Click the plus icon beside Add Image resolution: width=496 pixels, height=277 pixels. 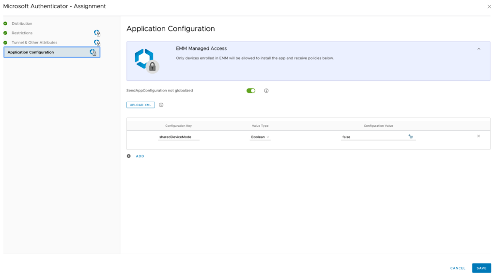pyautogui.click(x=129, y=156)
